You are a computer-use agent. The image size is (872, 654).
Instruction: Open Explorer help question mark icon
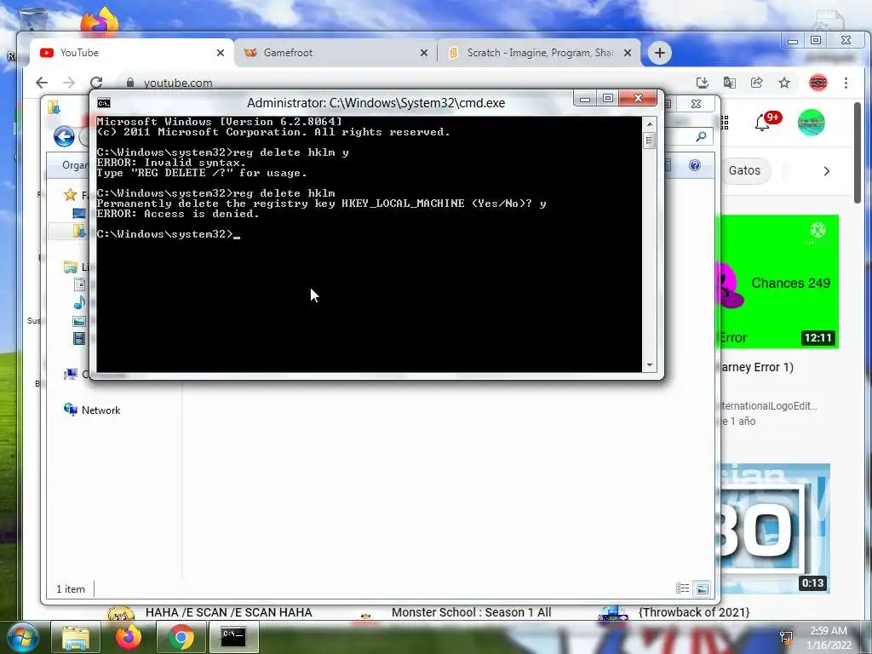click(x=695, y=165)
